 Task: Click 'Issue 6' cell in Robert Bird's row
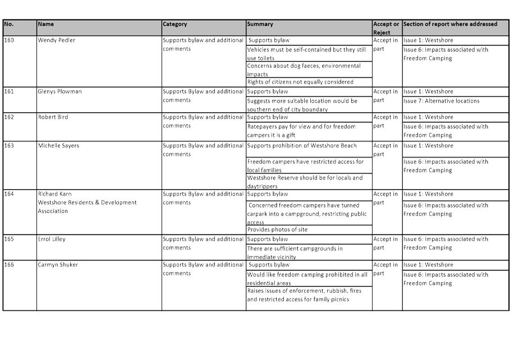tap(456, 131)
